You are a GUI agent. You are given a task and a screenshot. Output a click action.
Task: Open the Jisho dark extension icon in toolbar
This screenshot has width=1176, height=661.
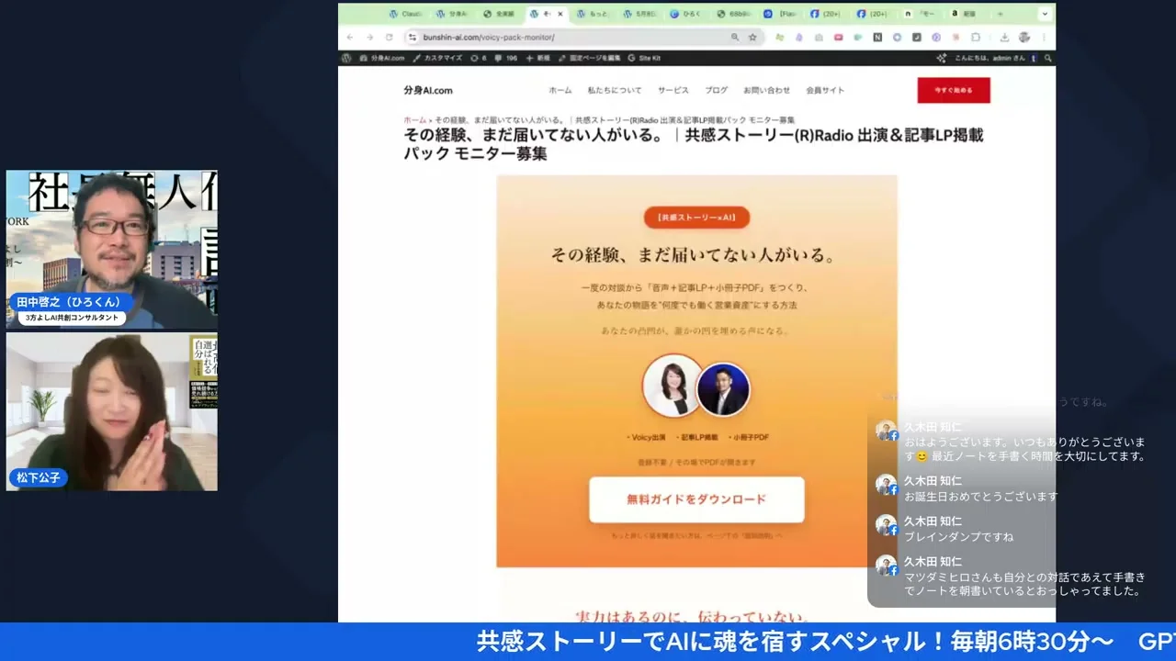916,37
